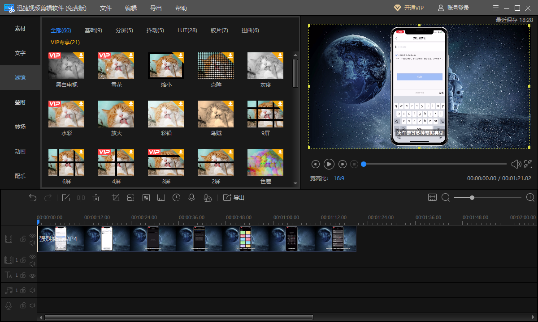Undo the last edit in timeline toolbar

click(33, 198)
